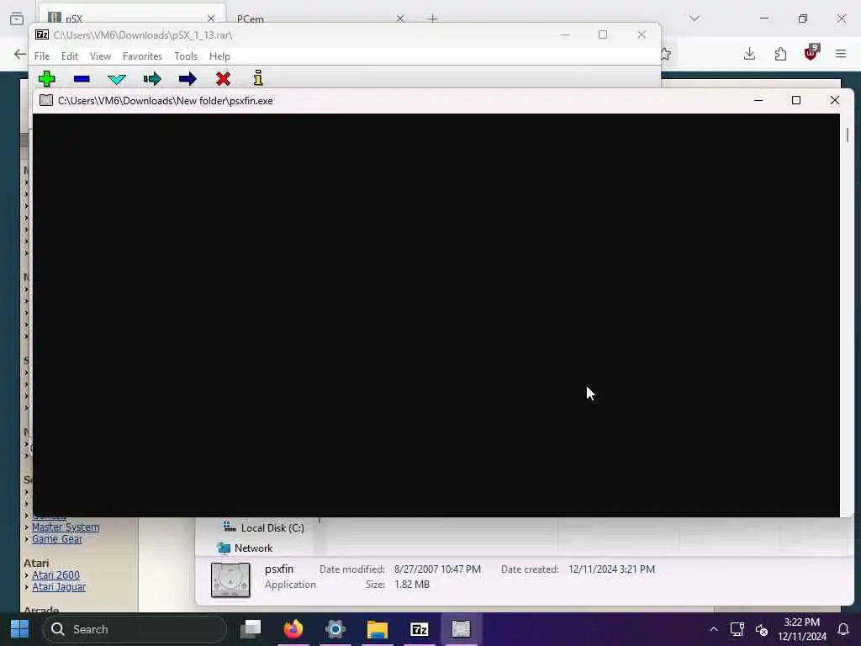Close the psxfin.exe console window
Screen dimensions: 861x646
(835, 100)
